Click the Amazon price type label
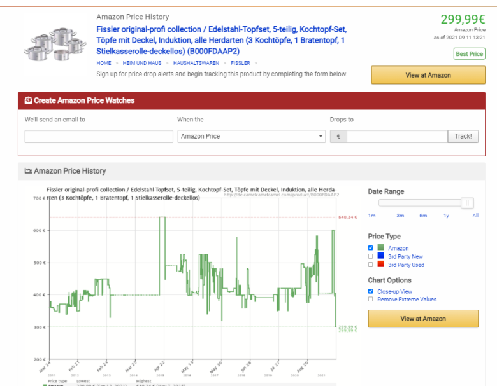The height and width of the screenshot is (386, 497). [398, 248]
